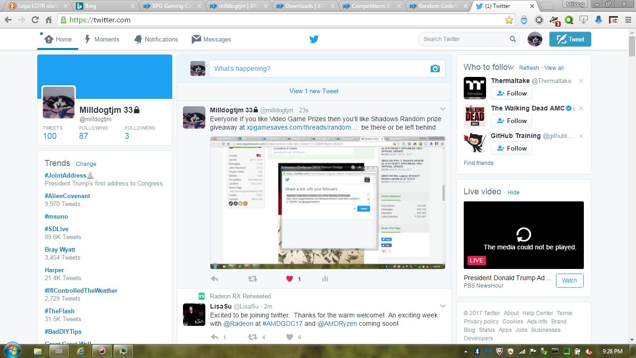636x358 pixels.
Task: Click the search magnifier icon
Action: coord(513,39)
